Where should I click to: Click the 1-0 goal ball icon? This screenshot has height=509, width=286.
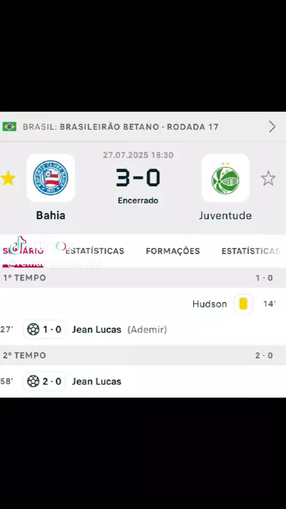click(33, 330)
